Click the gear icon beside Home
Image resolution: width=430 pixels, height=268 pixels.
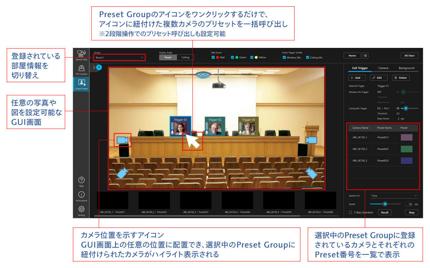(x=365, y=56)
